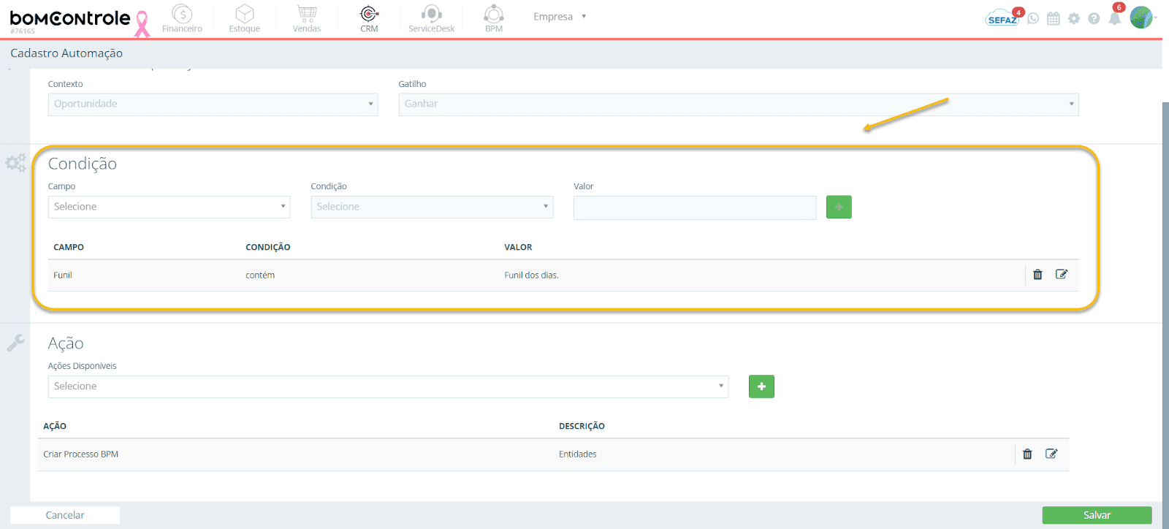
Task: Click the 'Criar Processo BPM' action cell
Action: coord(80,454)
